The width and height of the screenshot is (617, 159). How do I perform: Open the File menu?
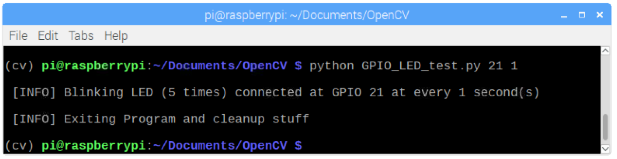tap(18, 36)
